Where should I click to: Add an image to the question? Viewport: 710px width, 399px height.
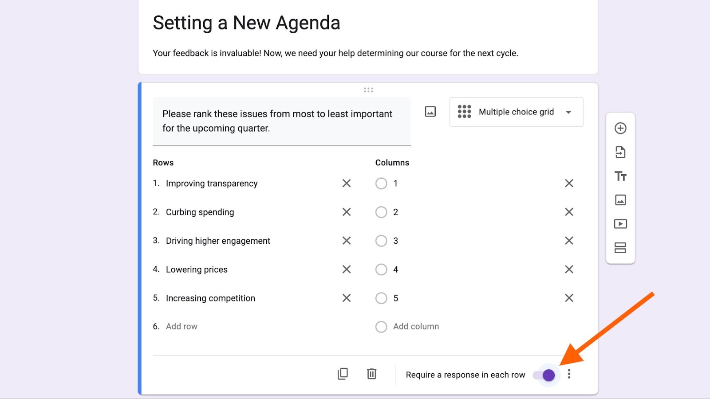430,112
